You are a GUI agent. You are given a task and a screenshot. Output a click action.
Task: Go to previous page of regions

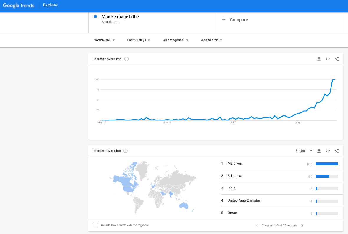tap(257, 225)
